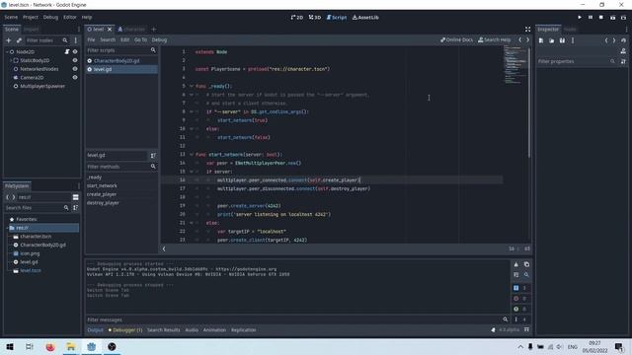Jump to the create_player method

tap(102, 194)
